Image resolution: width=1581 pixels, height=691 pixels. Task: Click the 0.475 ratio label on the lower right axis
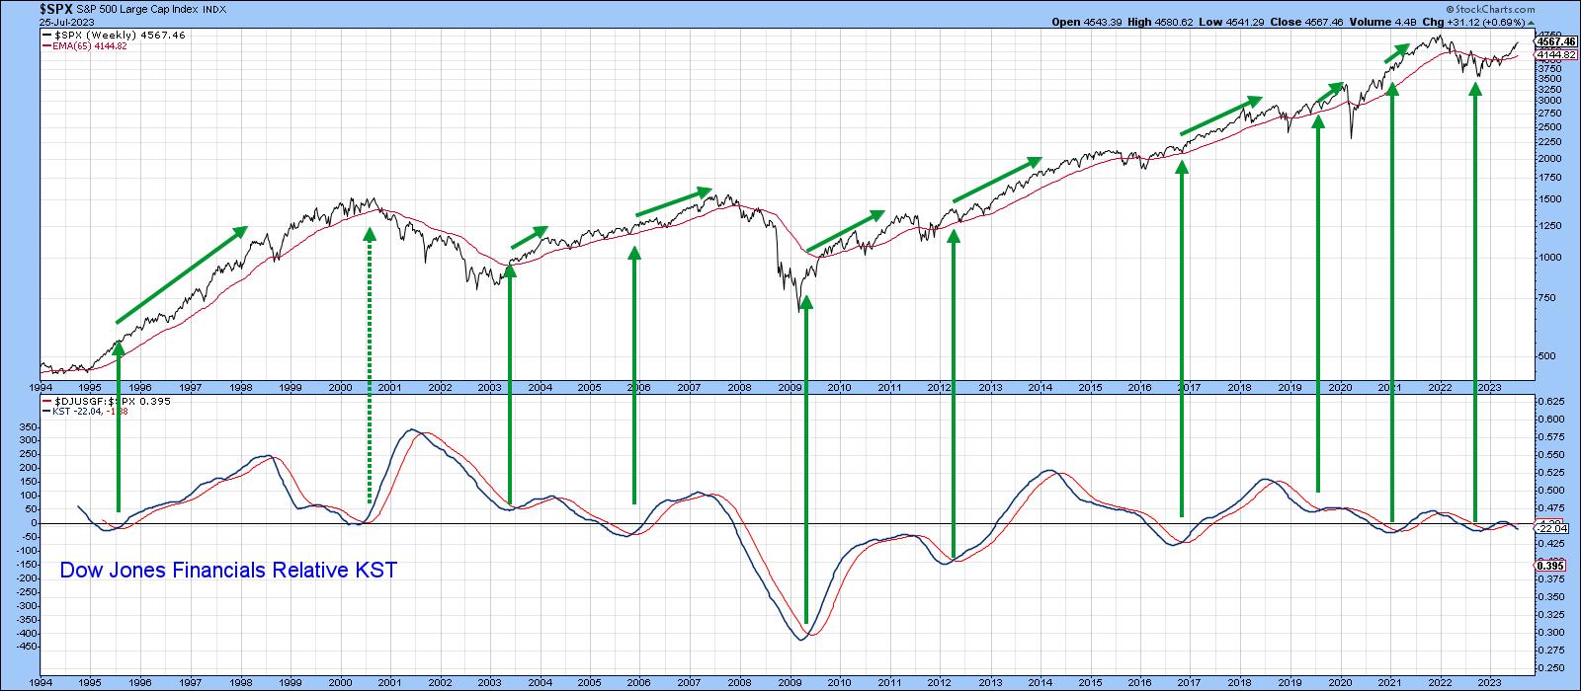point(1553,508)
